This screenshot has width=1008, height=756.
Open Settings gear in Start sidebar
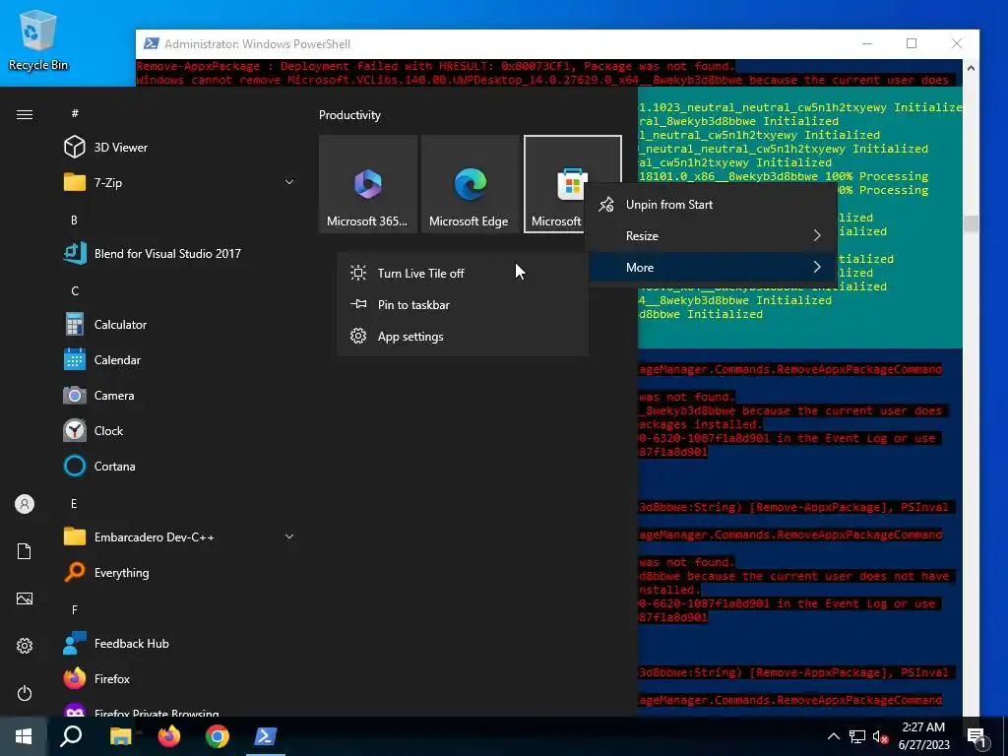tap(25, 646)
